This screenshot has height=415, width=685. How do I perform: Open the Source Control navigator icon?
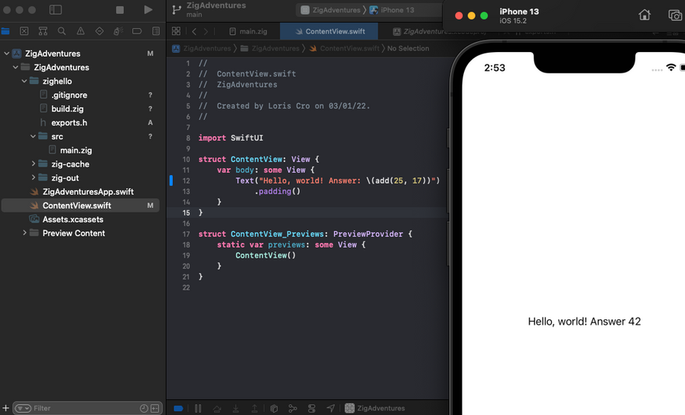(x=24, y=31)
